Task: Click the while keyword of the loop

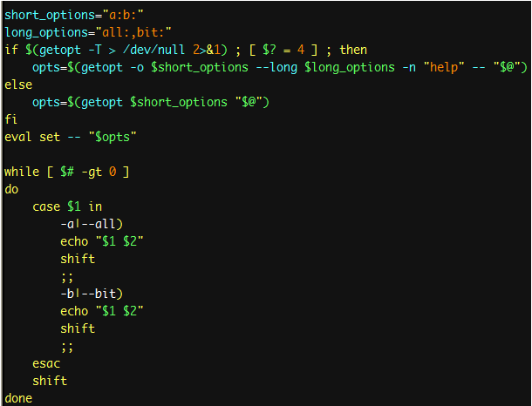Action: point(22,172)
